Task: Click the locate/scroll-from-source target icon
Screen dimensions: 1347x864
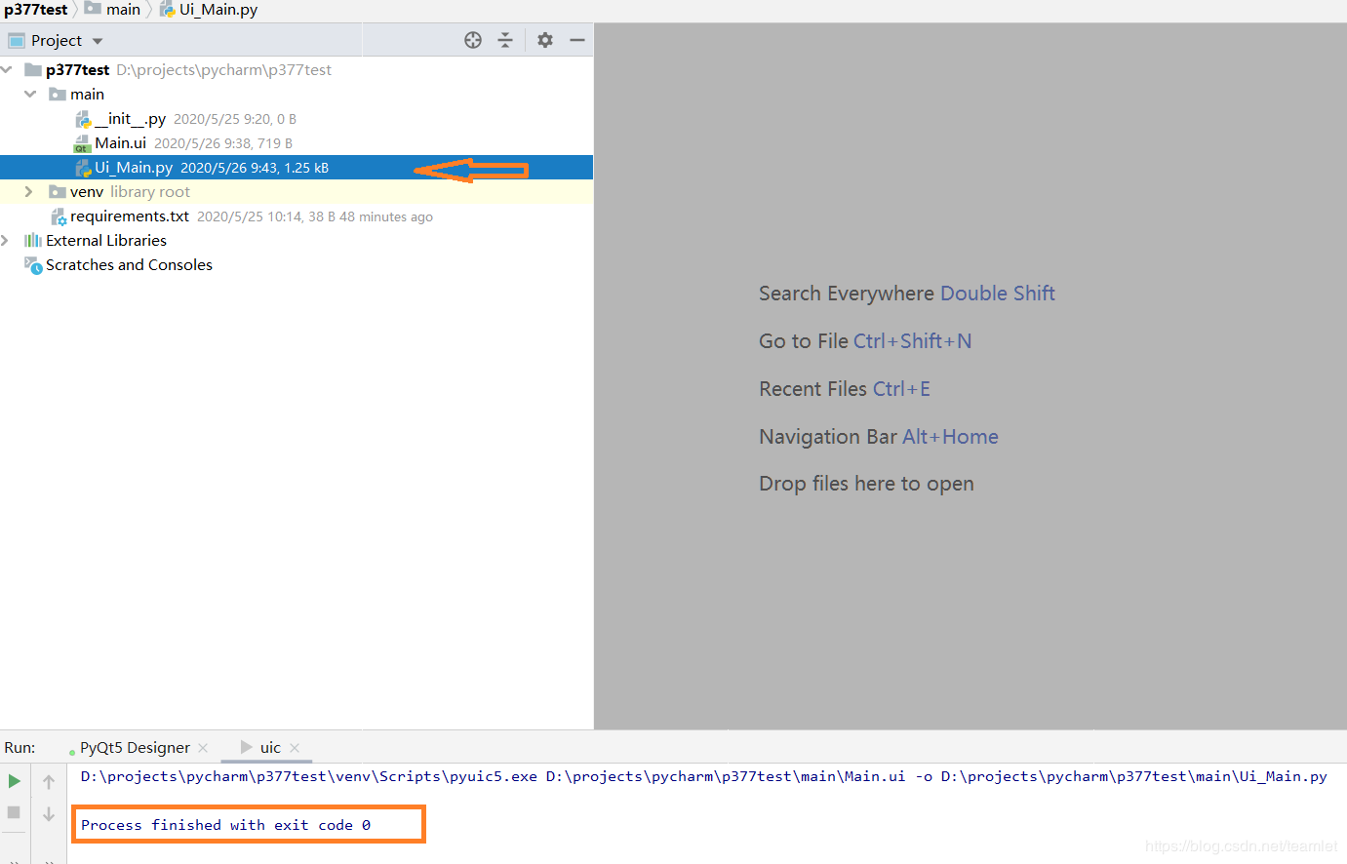Action: [x=473, y=40]
